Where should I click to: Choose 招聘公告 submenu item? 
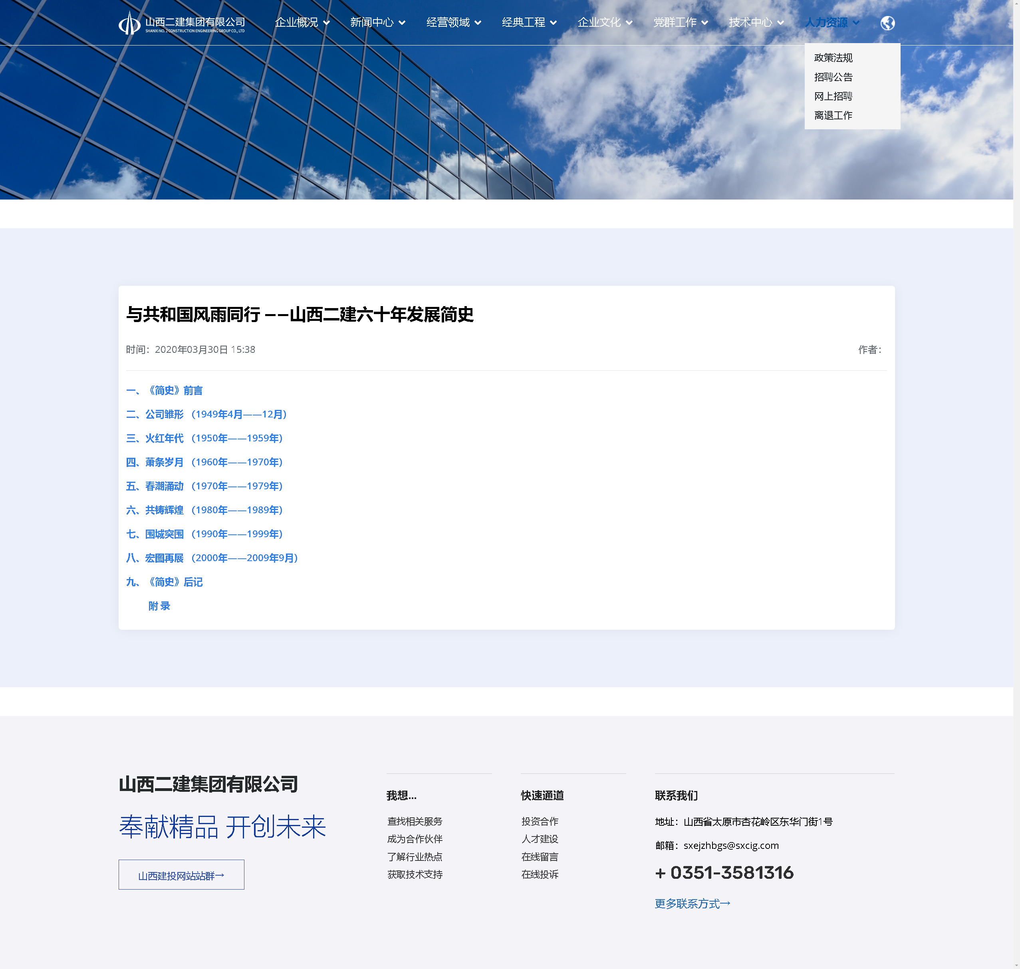[833, 77]
